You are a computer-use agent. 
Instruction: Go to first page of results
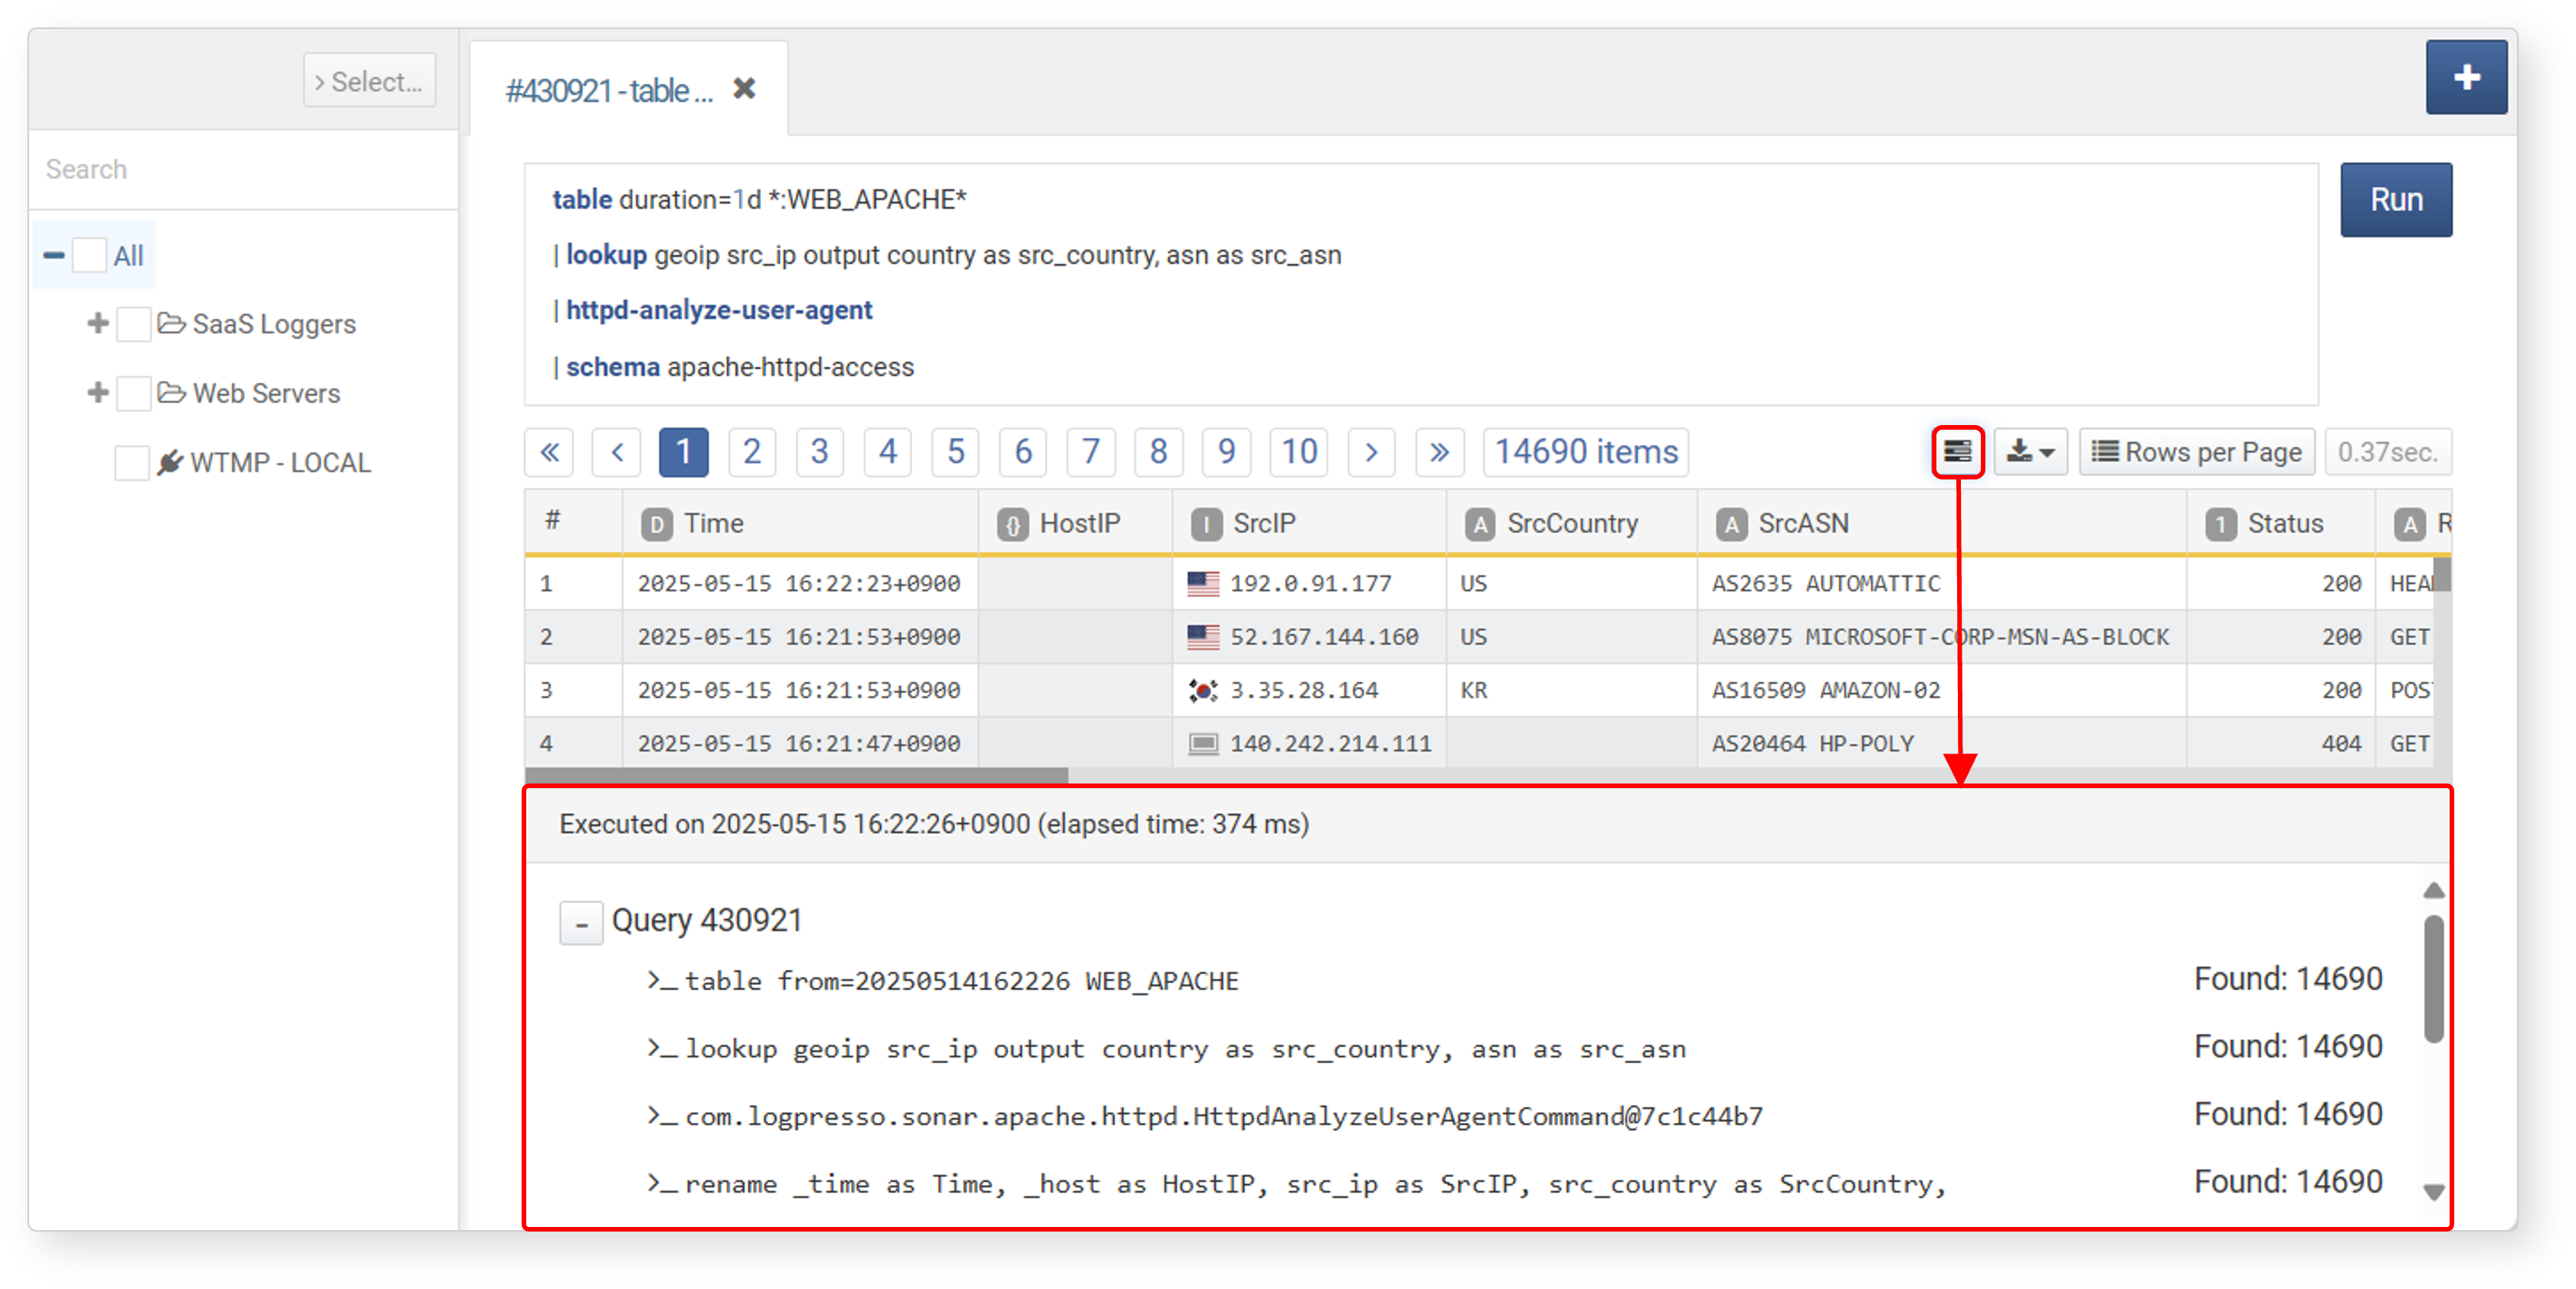[549, 452]
